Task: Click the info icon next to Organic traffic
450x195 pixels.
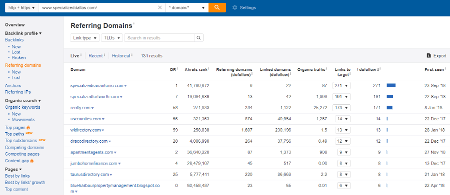Action: pos(327,69)
